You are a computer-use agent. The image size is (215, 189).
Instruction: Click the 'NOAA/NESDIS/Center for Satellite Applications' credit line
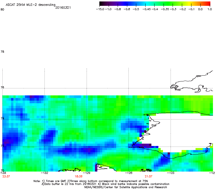pyautogui.click(x=126, y=187)
